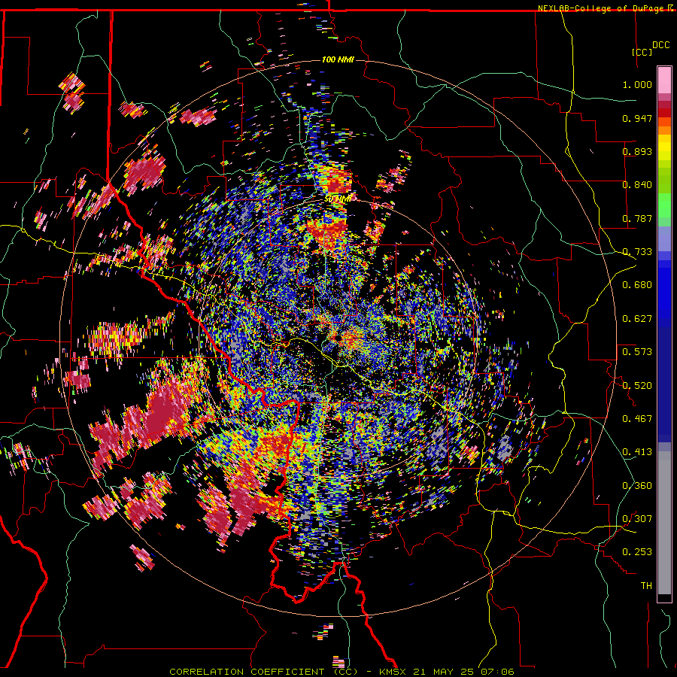Select the 0.627 legend value
This screenshot has width=677, height=677.
coord(637,319)
